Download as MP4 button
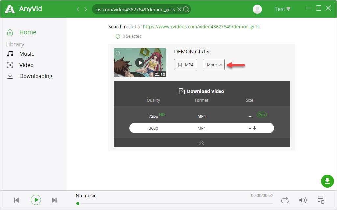The height and width of the screenshot is (210, 337). pyautogui.click(x=186, y=65)
